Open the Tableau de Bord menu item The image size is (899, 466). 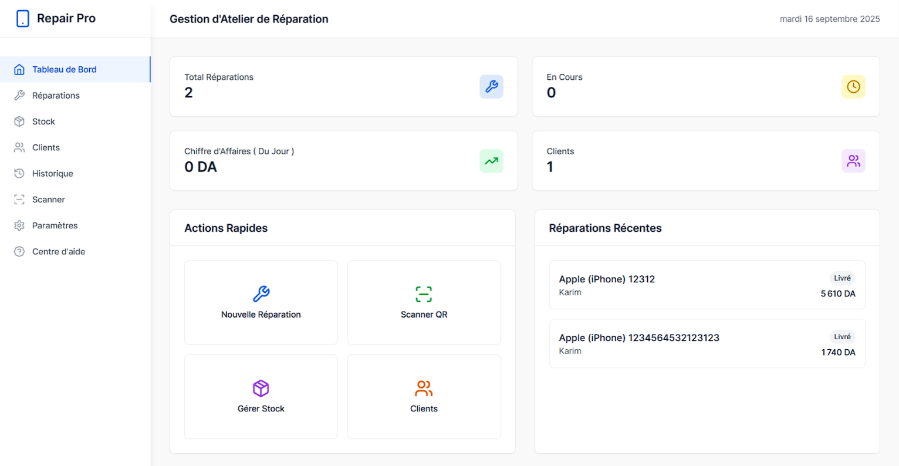[64, 69]
